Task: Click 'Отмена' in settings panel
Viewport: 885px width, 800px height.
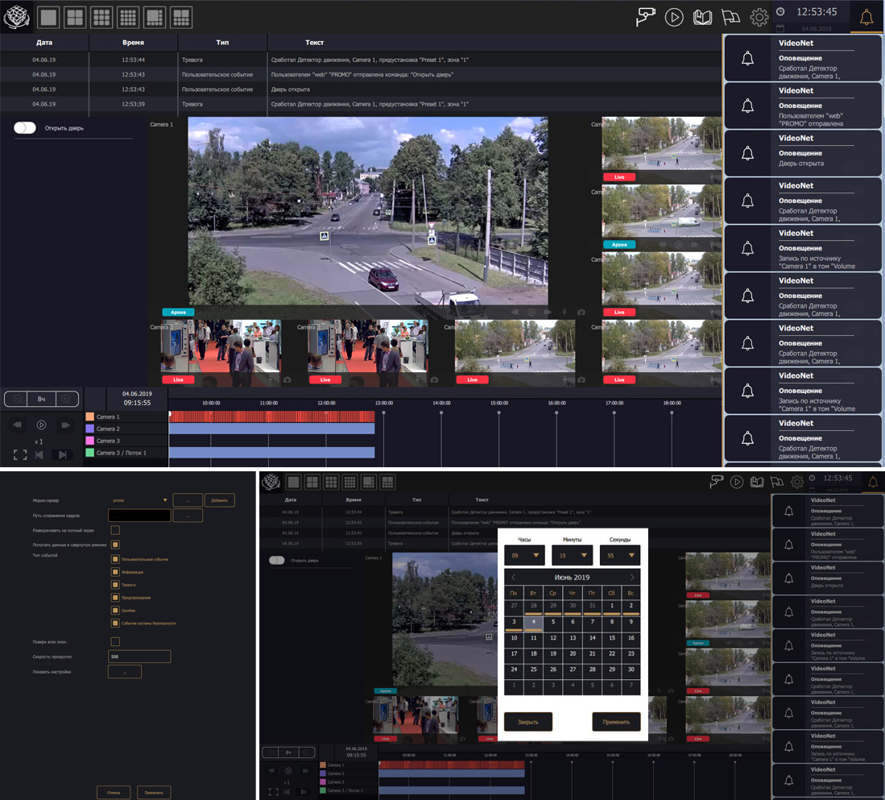Action: click(114, 793)
